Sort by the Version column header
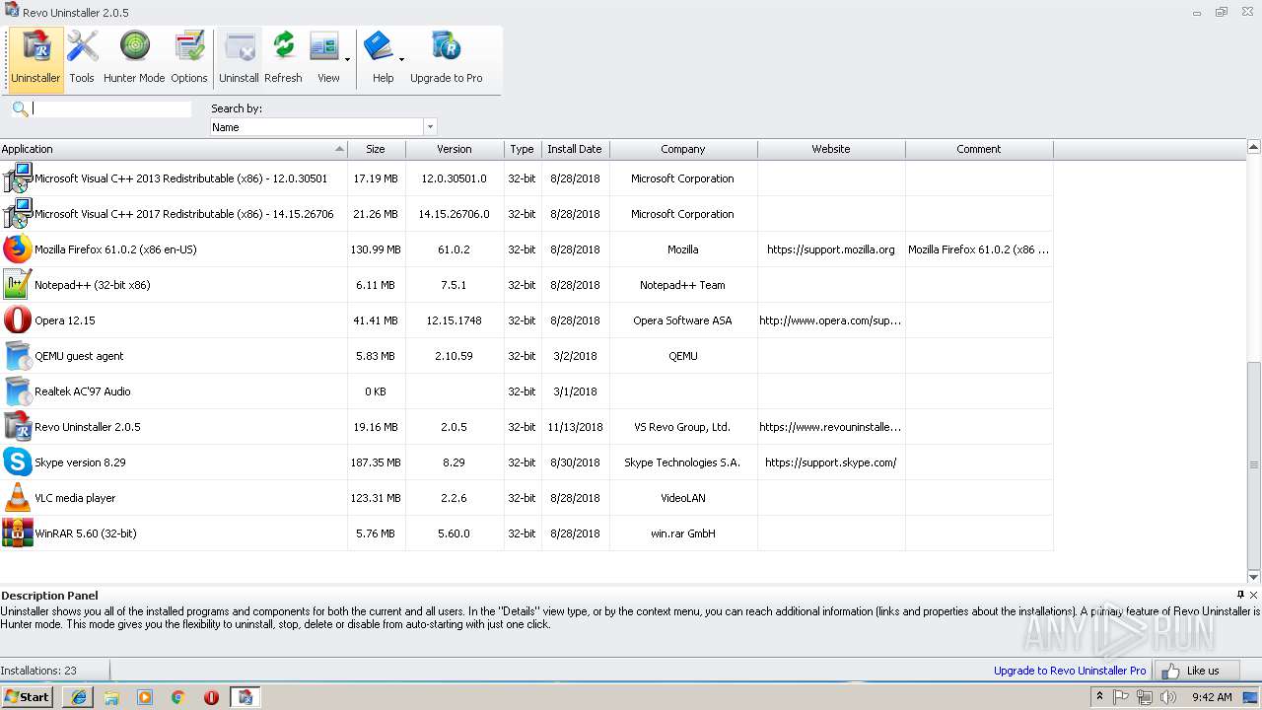1262x710 pixels. [x=455, y=149]
